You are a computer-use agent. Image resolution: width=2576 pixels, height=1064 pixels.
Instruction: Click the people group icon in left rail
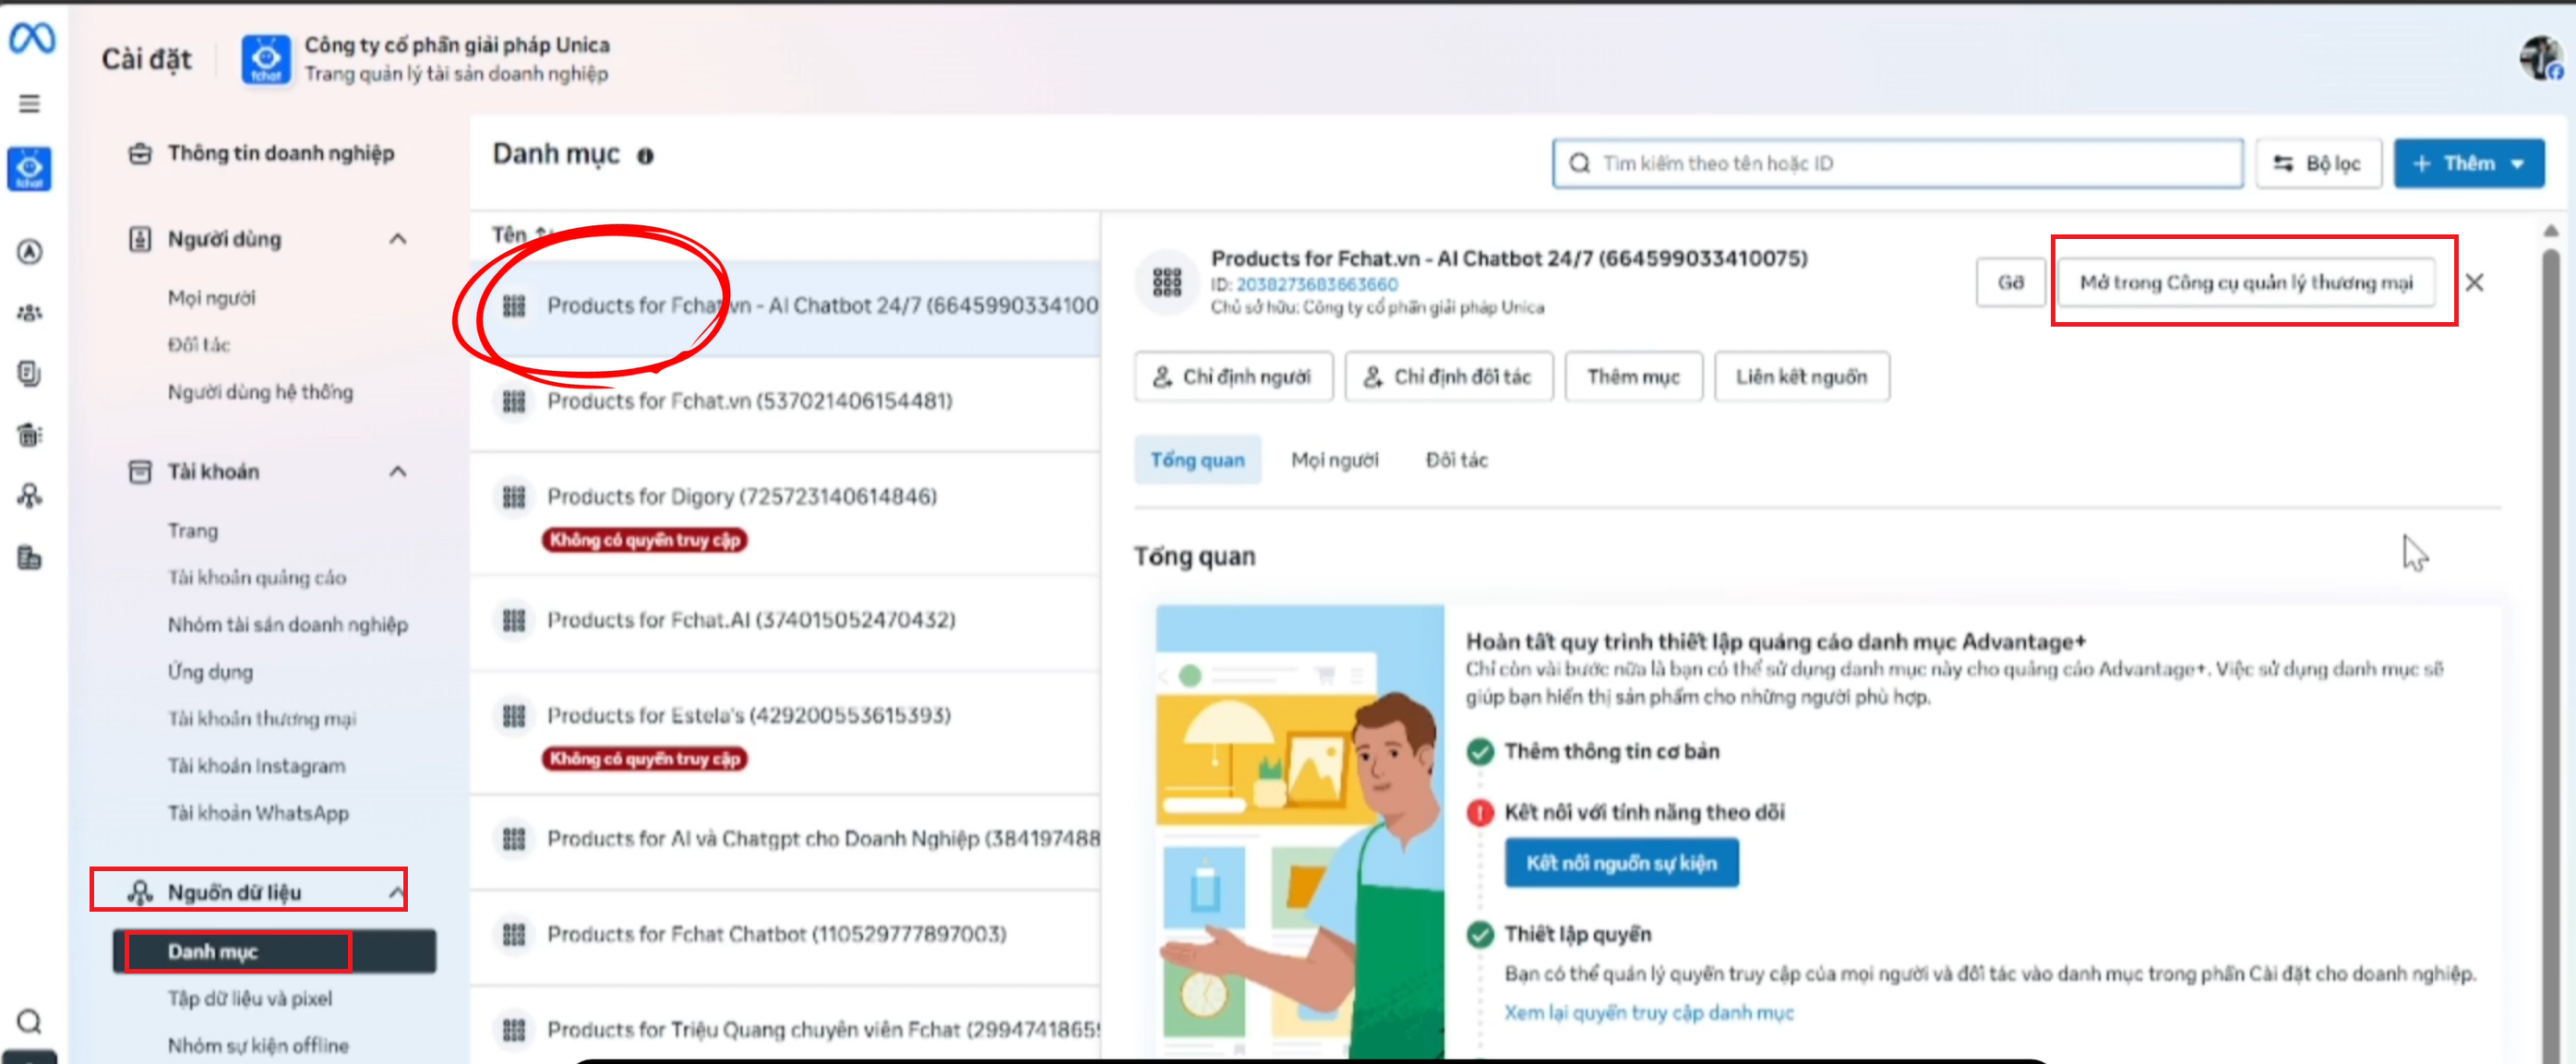click(x=30, y=313)
